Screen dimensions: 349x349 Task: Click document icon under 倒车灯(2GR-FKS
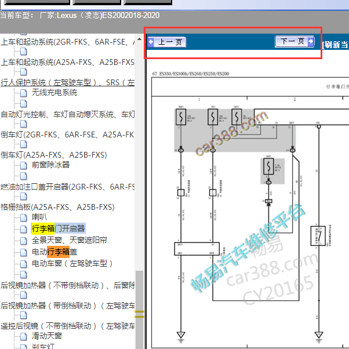tap(24, 144)
